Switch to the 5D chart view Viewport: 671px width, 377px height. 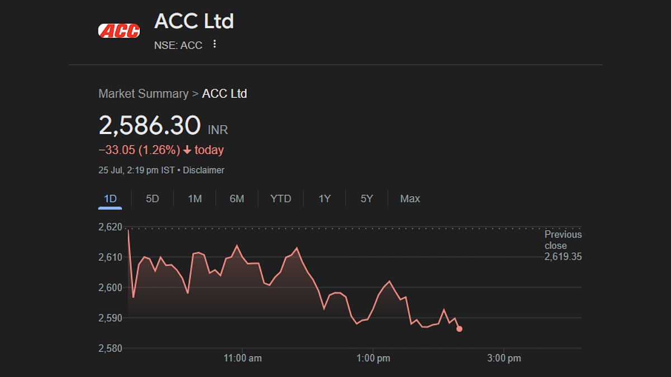(152, 198)
